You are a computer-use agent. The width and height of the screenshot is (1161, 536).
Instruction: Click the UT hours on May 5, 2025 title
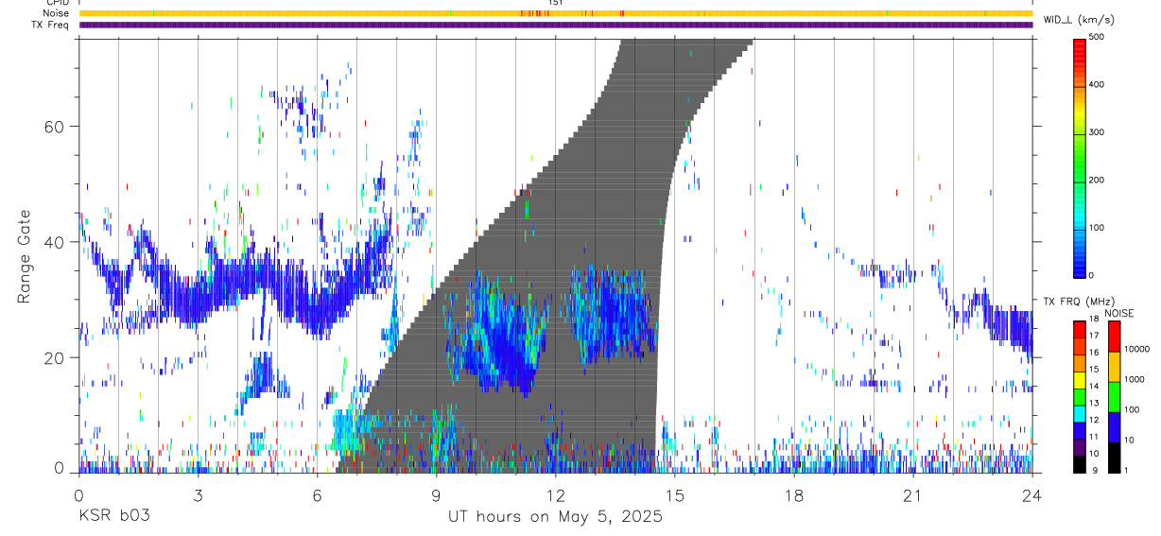[x=555, y=517]
